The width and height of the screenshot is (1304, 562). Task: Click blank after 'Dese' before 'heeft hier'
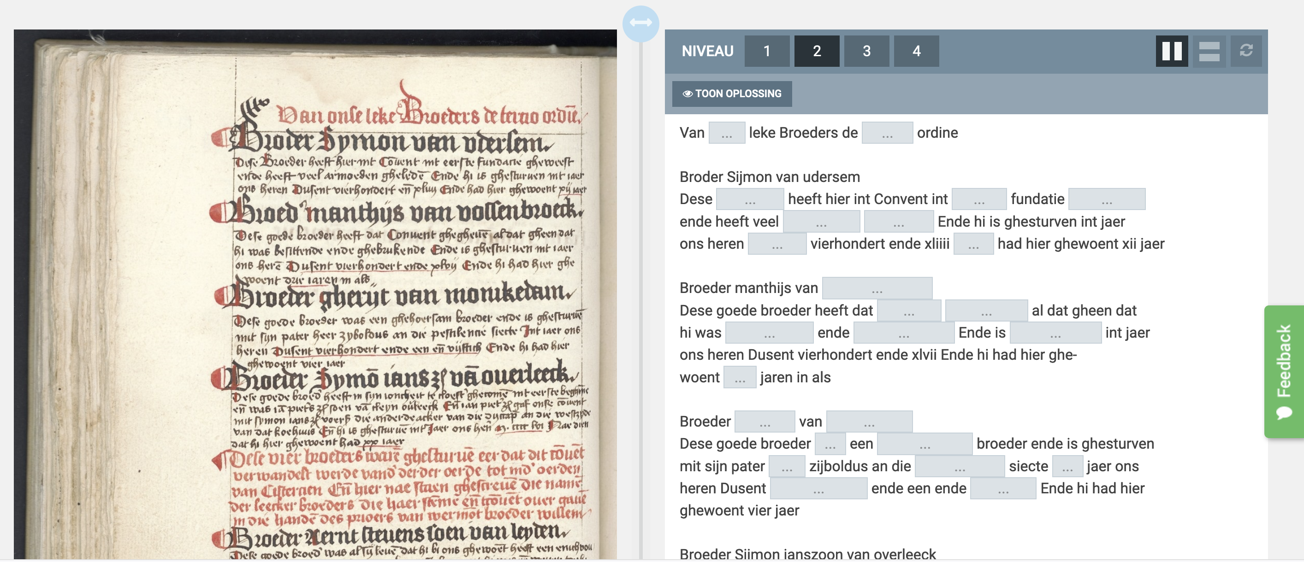point(750,199)
